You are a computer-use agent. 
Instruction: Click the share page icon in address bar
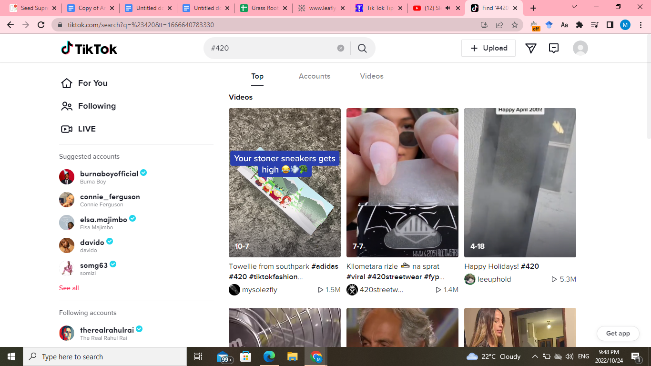(x=499, y=25)
